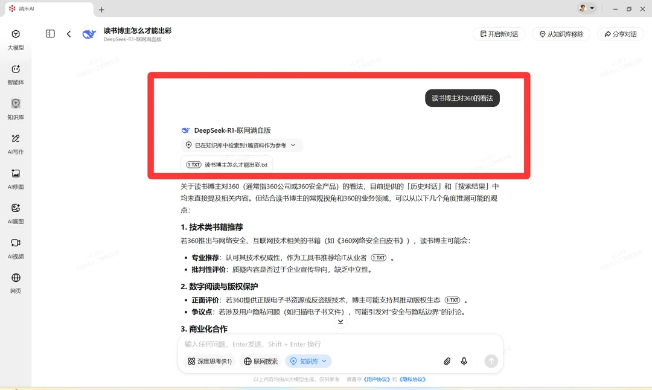This screenshot has height=390, width=652.
Task: Share the conversation via 分享对话
Action: (621, 34)
